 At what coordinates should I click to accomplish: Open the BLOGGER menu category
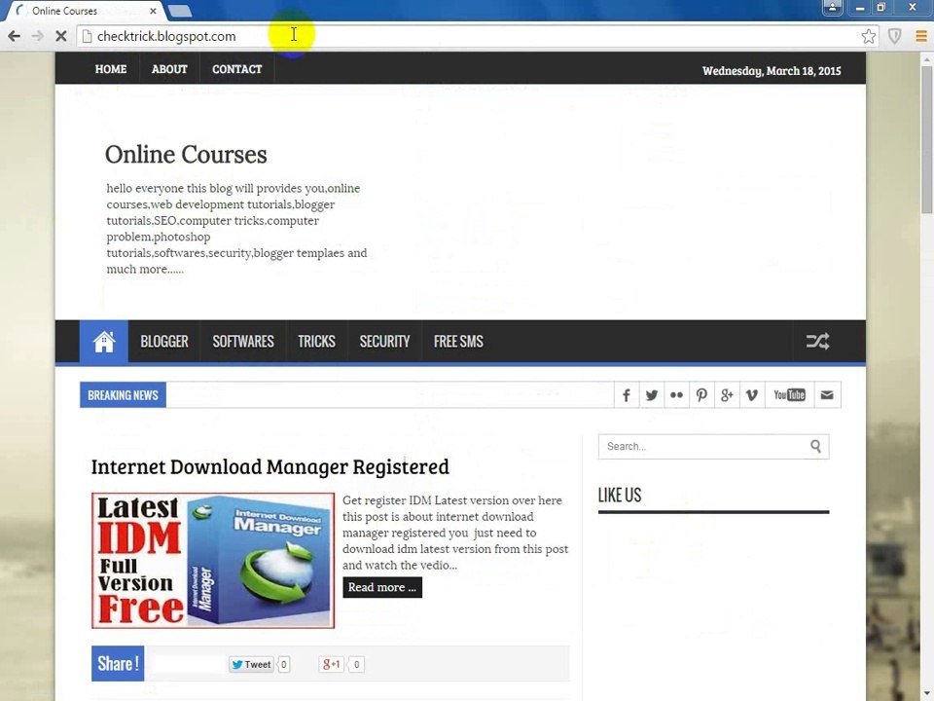pyautogui.click(x=164, y=342)
